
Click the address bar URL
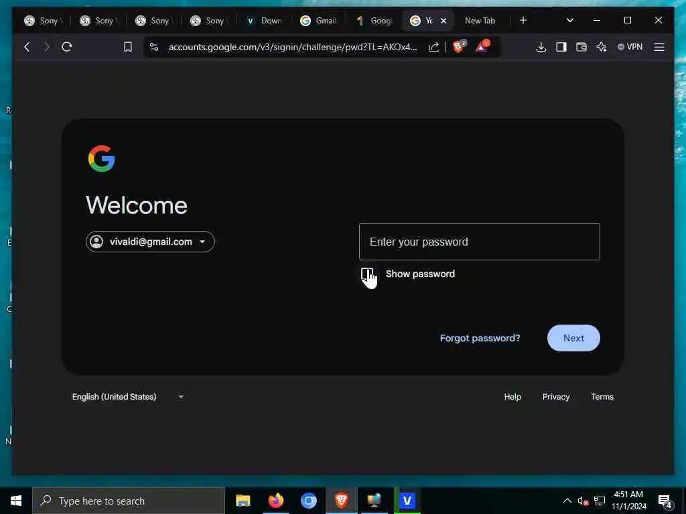click(293, 47)
